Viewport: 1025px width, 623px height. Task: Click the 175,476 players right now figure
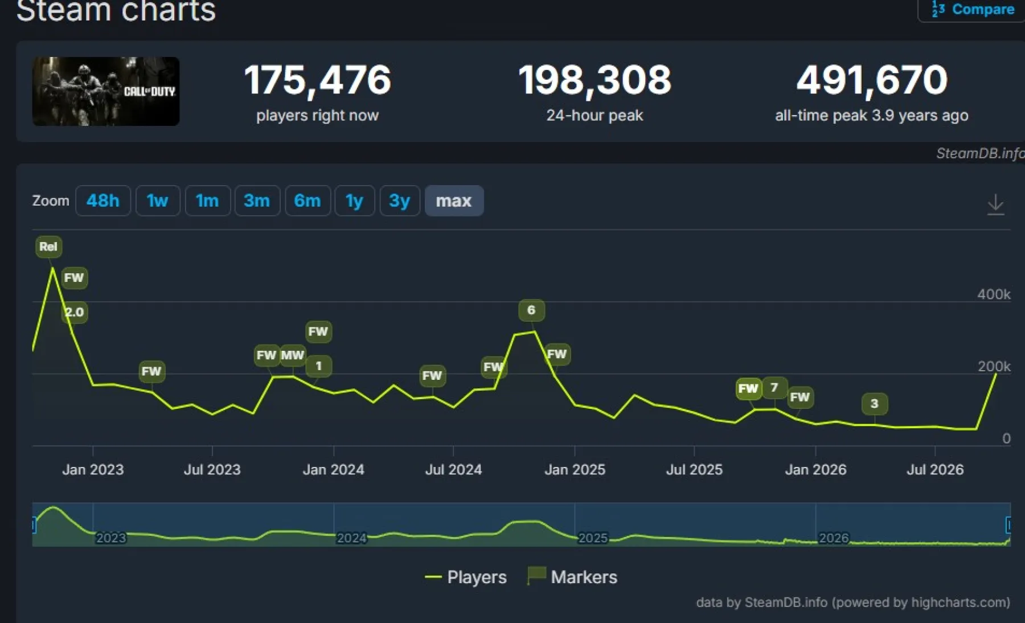[x=318, y=80]
